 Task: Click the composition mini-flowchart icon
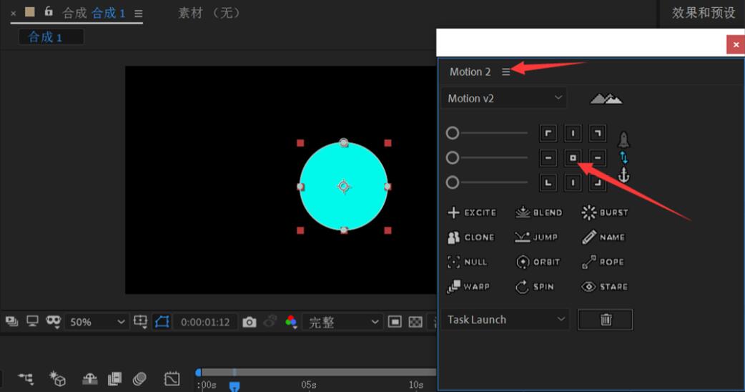[x=26, y=378]
